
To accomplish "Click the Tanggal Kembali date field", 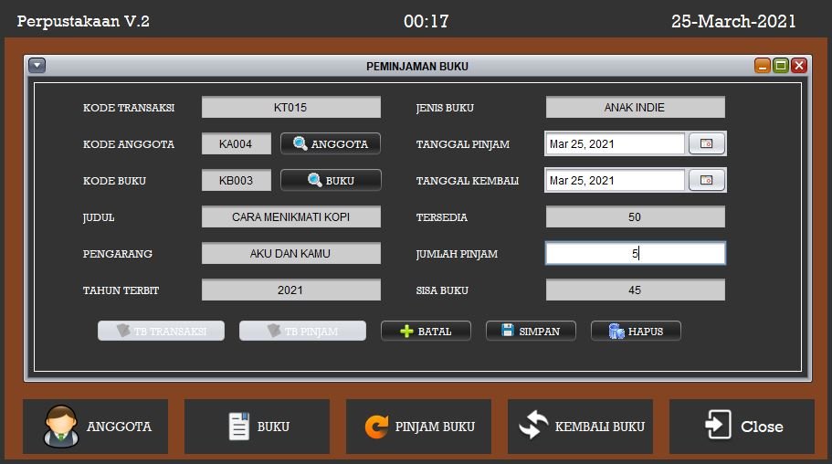I will point(615,180).
